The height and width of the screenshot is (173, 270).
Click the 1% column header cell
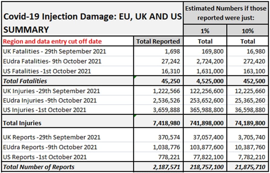click(x=205, y=31)
